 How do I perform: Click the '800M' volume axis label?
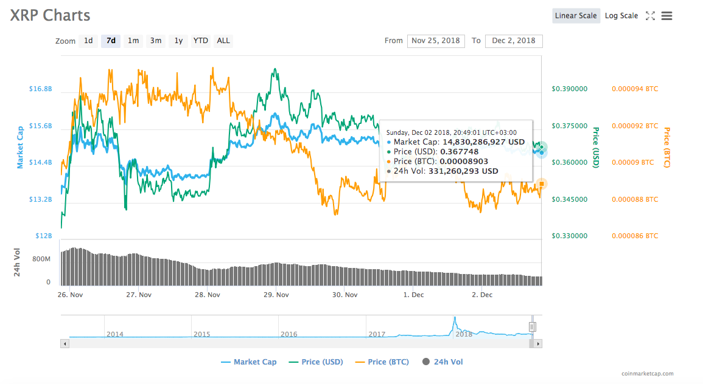coord(41,259)
